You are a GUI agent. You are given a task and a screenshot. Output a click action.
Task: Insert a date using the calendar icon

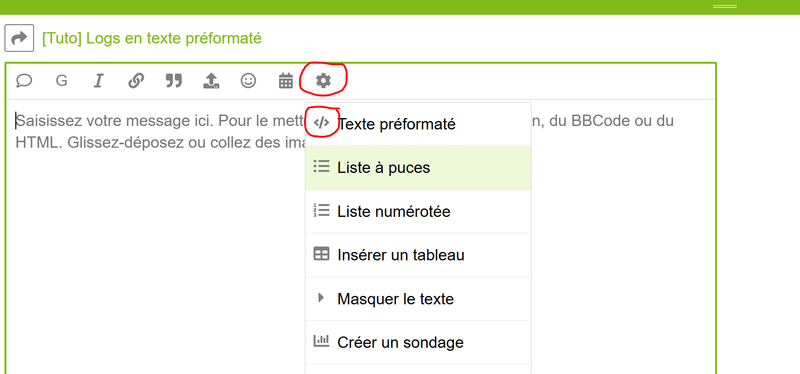click(x=286, y=81)
